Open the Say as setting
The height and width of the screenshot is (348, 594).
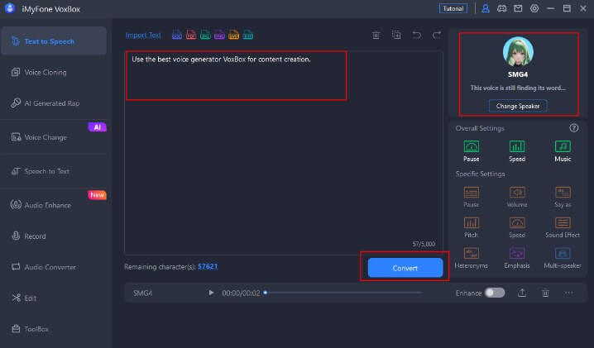[563, 197]
